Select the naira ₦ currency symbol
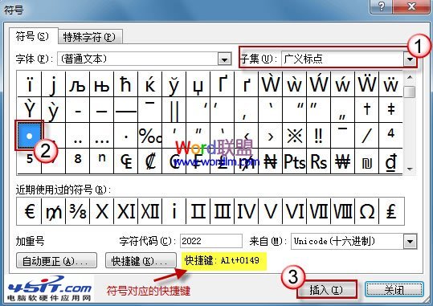 (271, 161)
